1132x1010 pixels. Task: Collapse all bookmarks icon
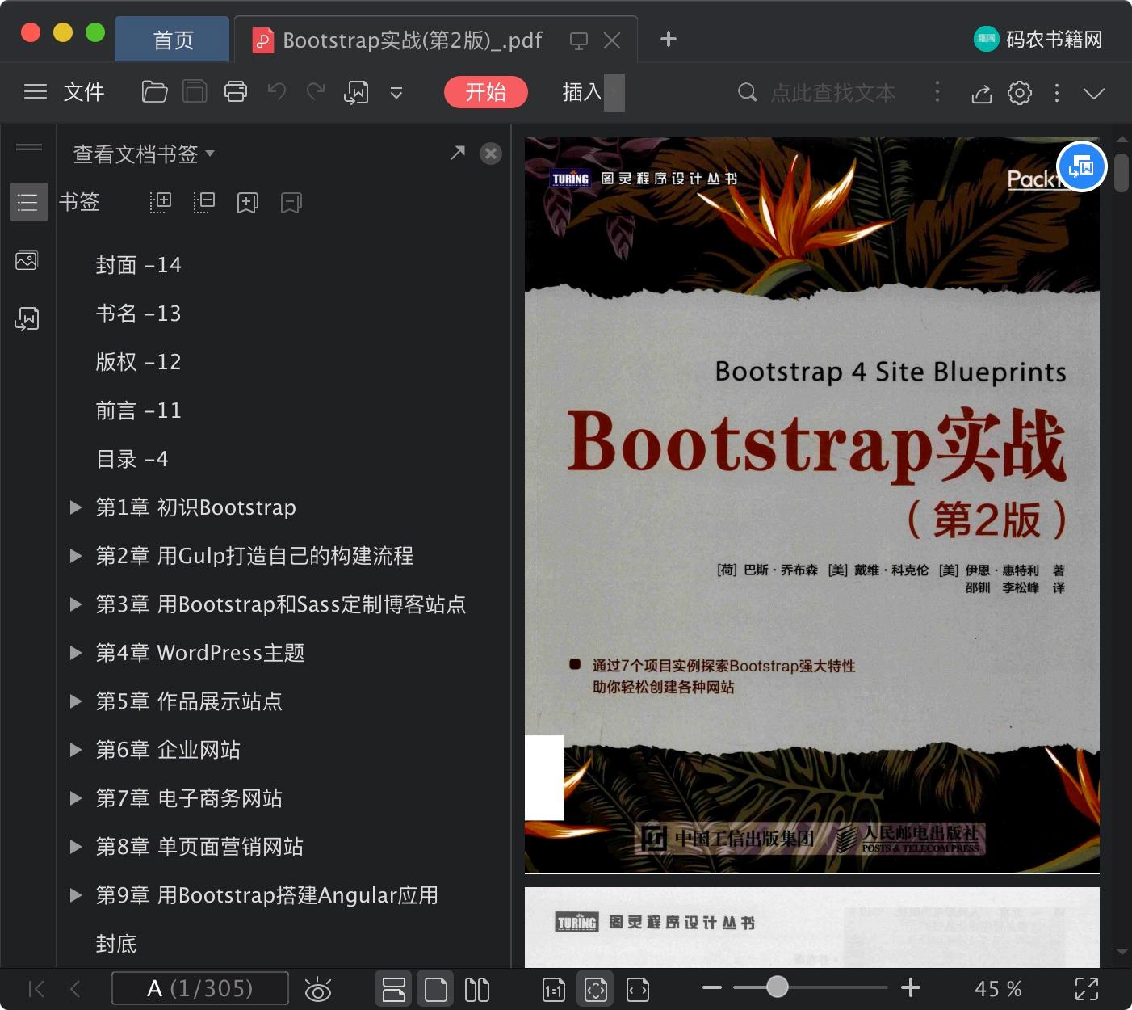(x=204, y=202)
